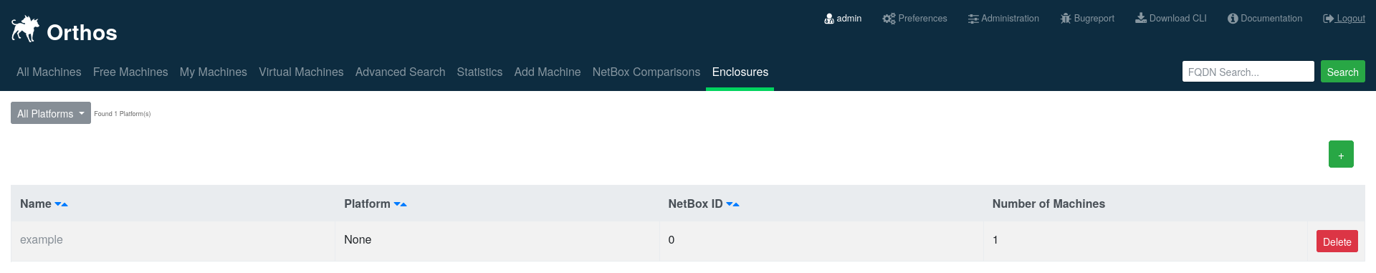Click the Download CLI download icon
Screen dimensions: 1376x273
(1141, 18)
